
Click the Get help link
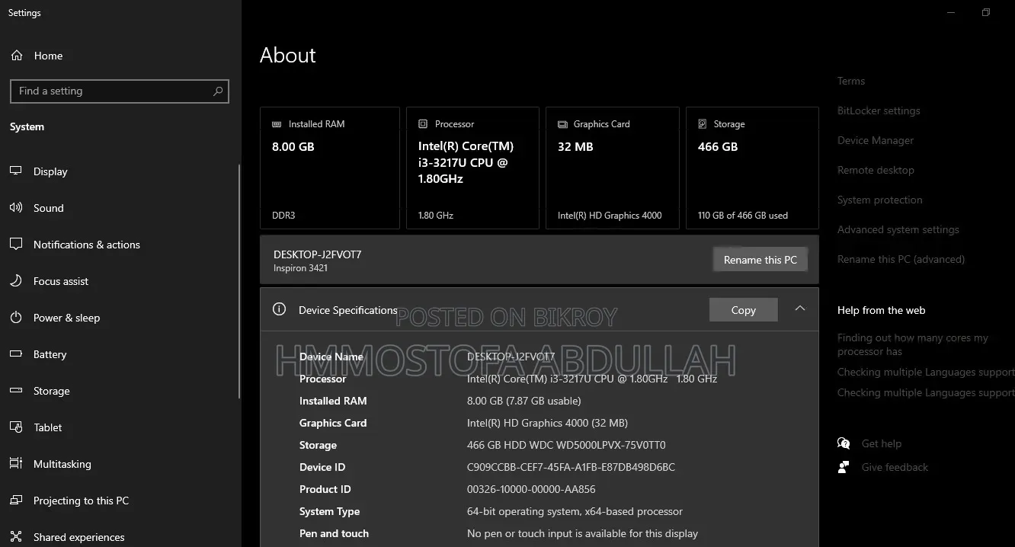(x=882, y=443)
